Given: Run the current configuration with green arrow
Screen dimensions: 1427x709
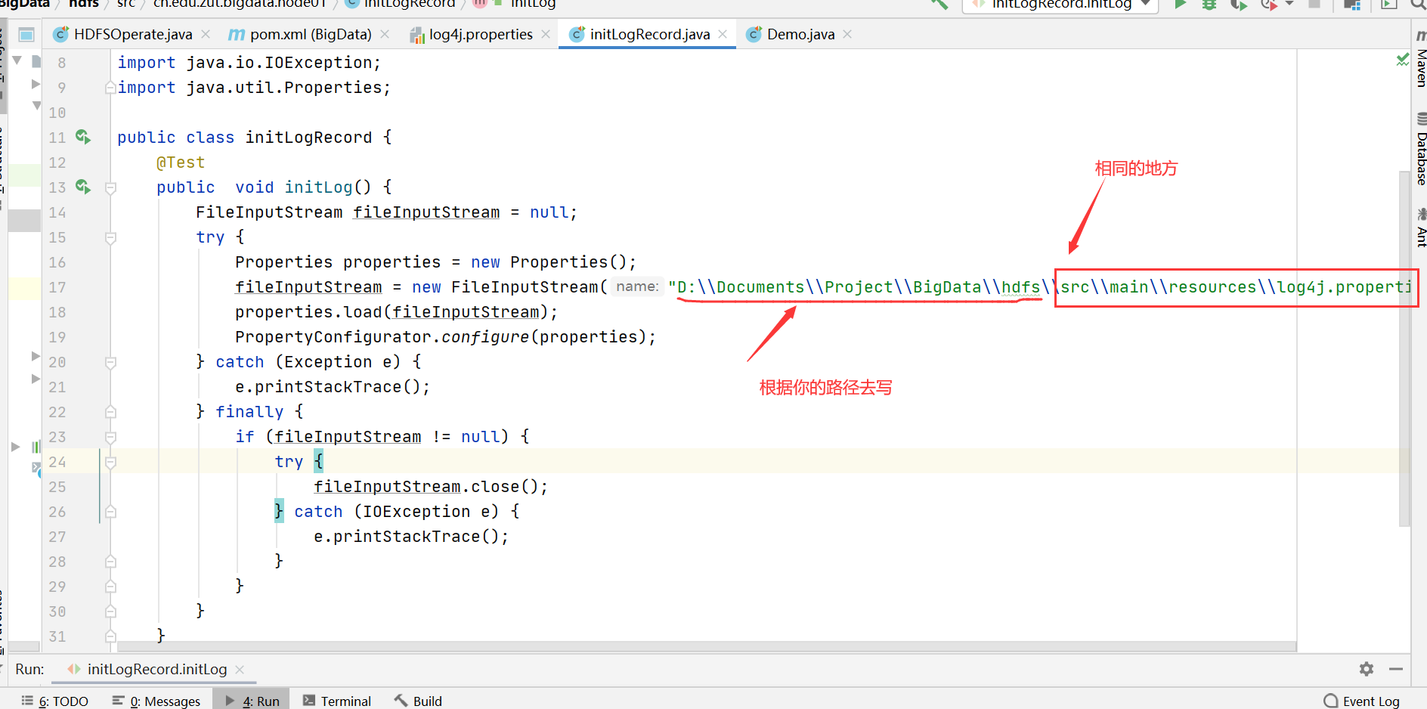Looking at the screenshot, I should point(1180,5).
